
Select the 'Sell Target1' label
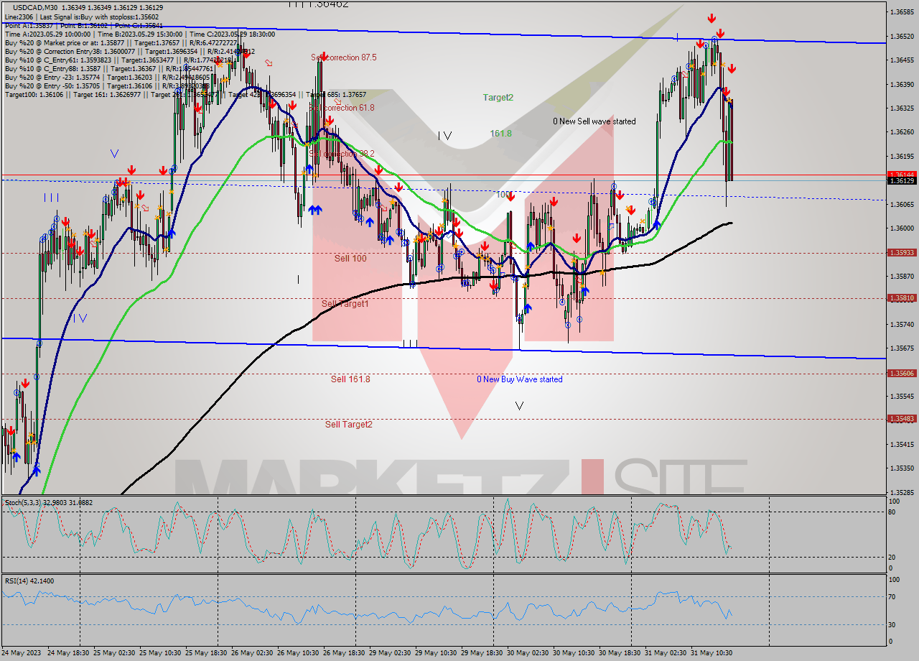coord(345,304)
